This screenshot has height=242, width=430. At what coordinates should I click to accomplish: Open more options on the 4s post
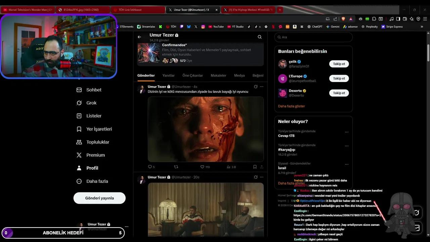click(262, 87)
